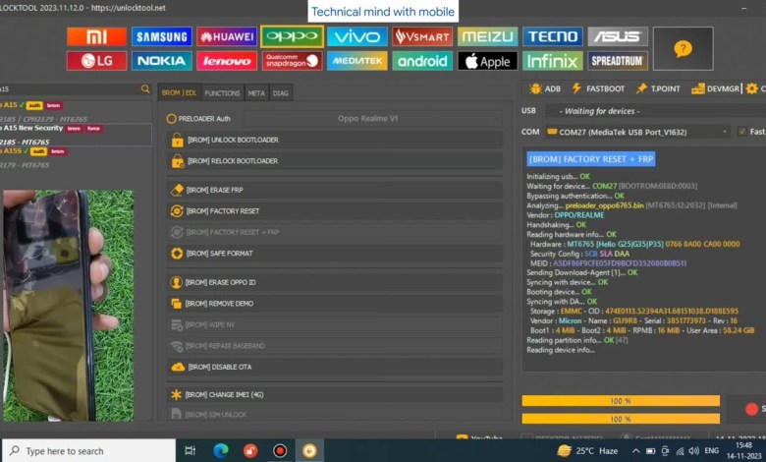
Task: Click [BROM] FACTORY RESET + FRP button
Action: click(x=335, y=232)
